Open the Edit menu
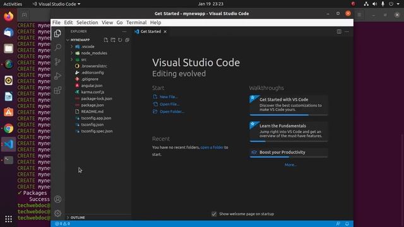 pos(68,23)
